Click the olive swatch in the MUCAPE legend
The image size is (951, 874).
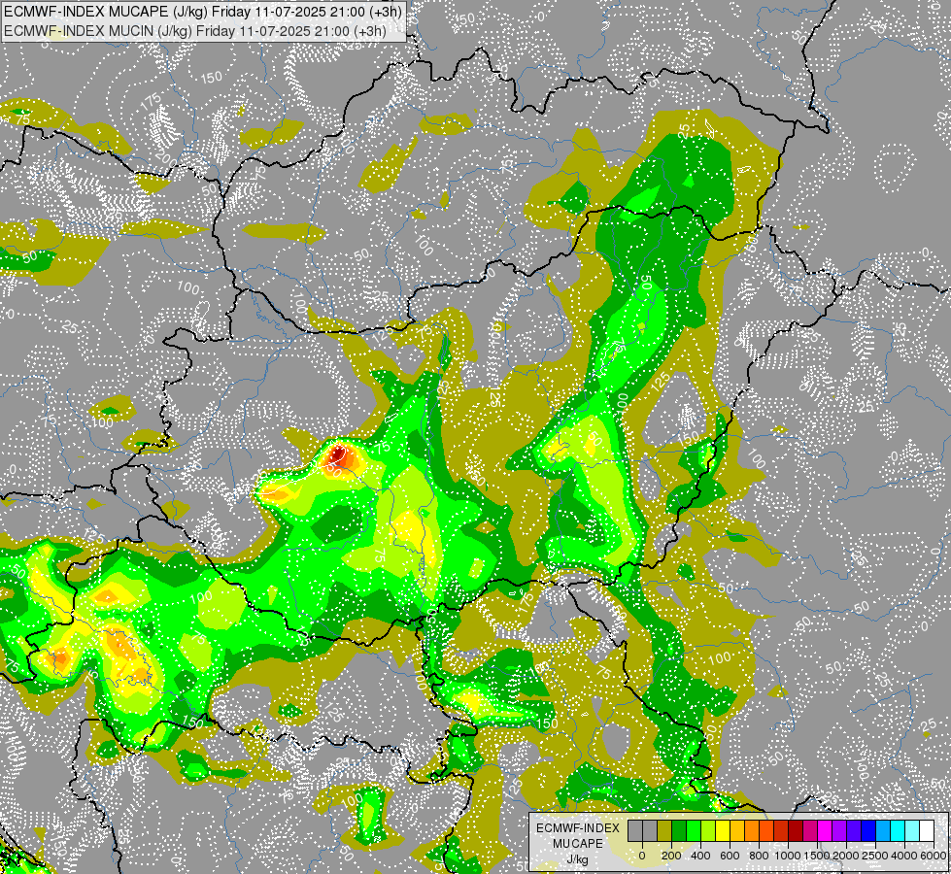664,831
